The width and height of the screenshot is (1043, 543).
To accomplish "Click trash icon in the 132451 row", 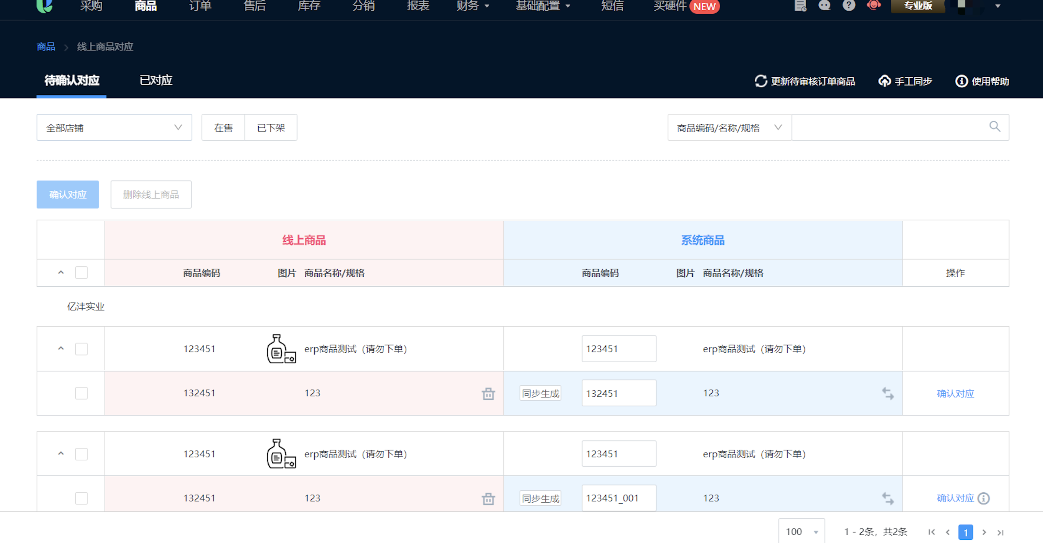I will tap(488, 393).
